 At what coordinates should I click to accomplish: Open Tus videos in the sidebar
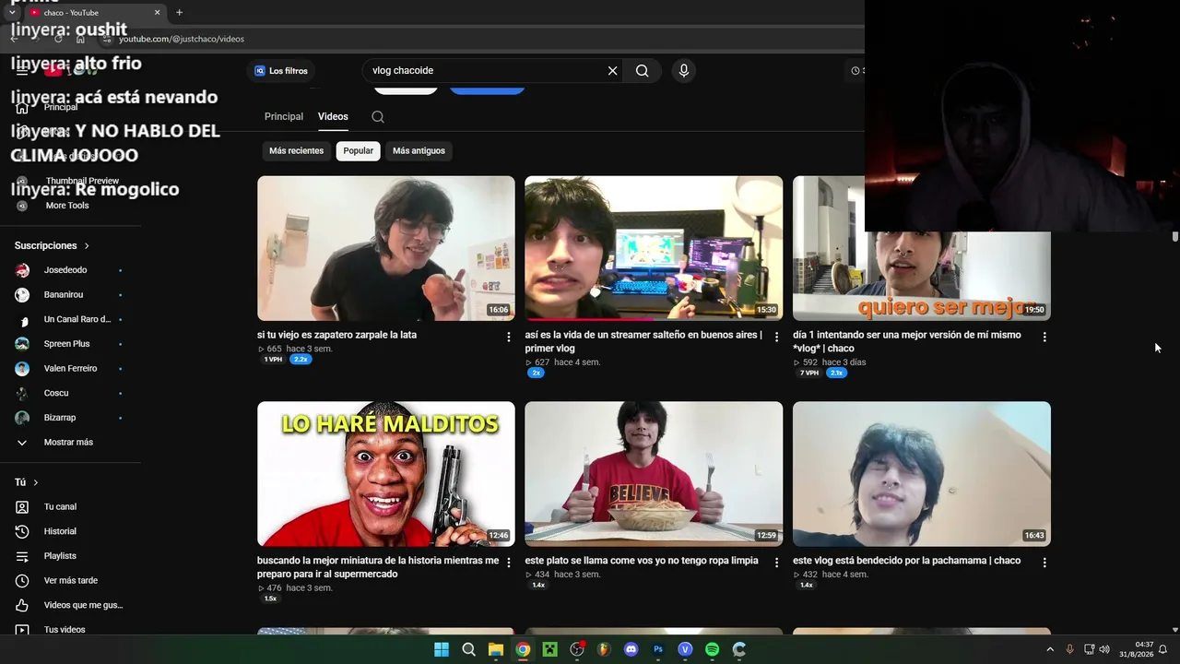[65, 630]
